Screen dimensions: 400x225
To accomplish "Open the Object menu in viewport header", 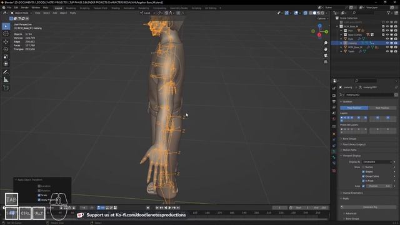I will 63,13.
